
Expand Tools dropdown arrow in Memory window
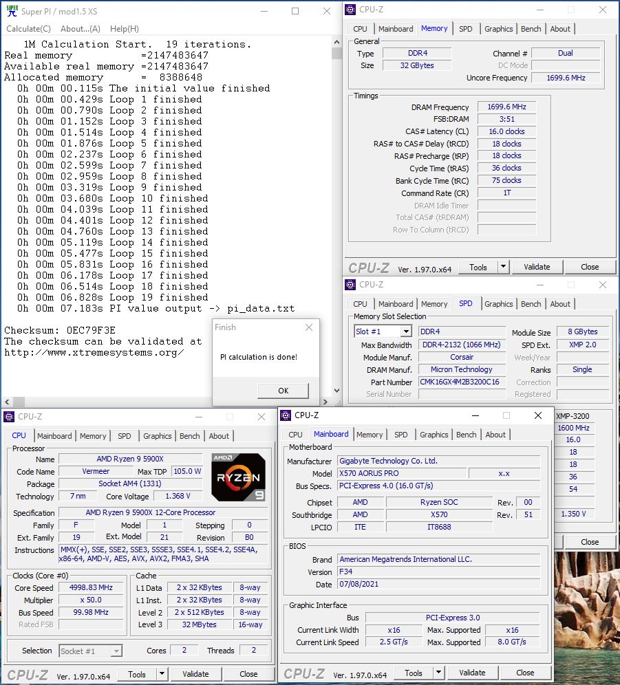click(x=503, y=268)
